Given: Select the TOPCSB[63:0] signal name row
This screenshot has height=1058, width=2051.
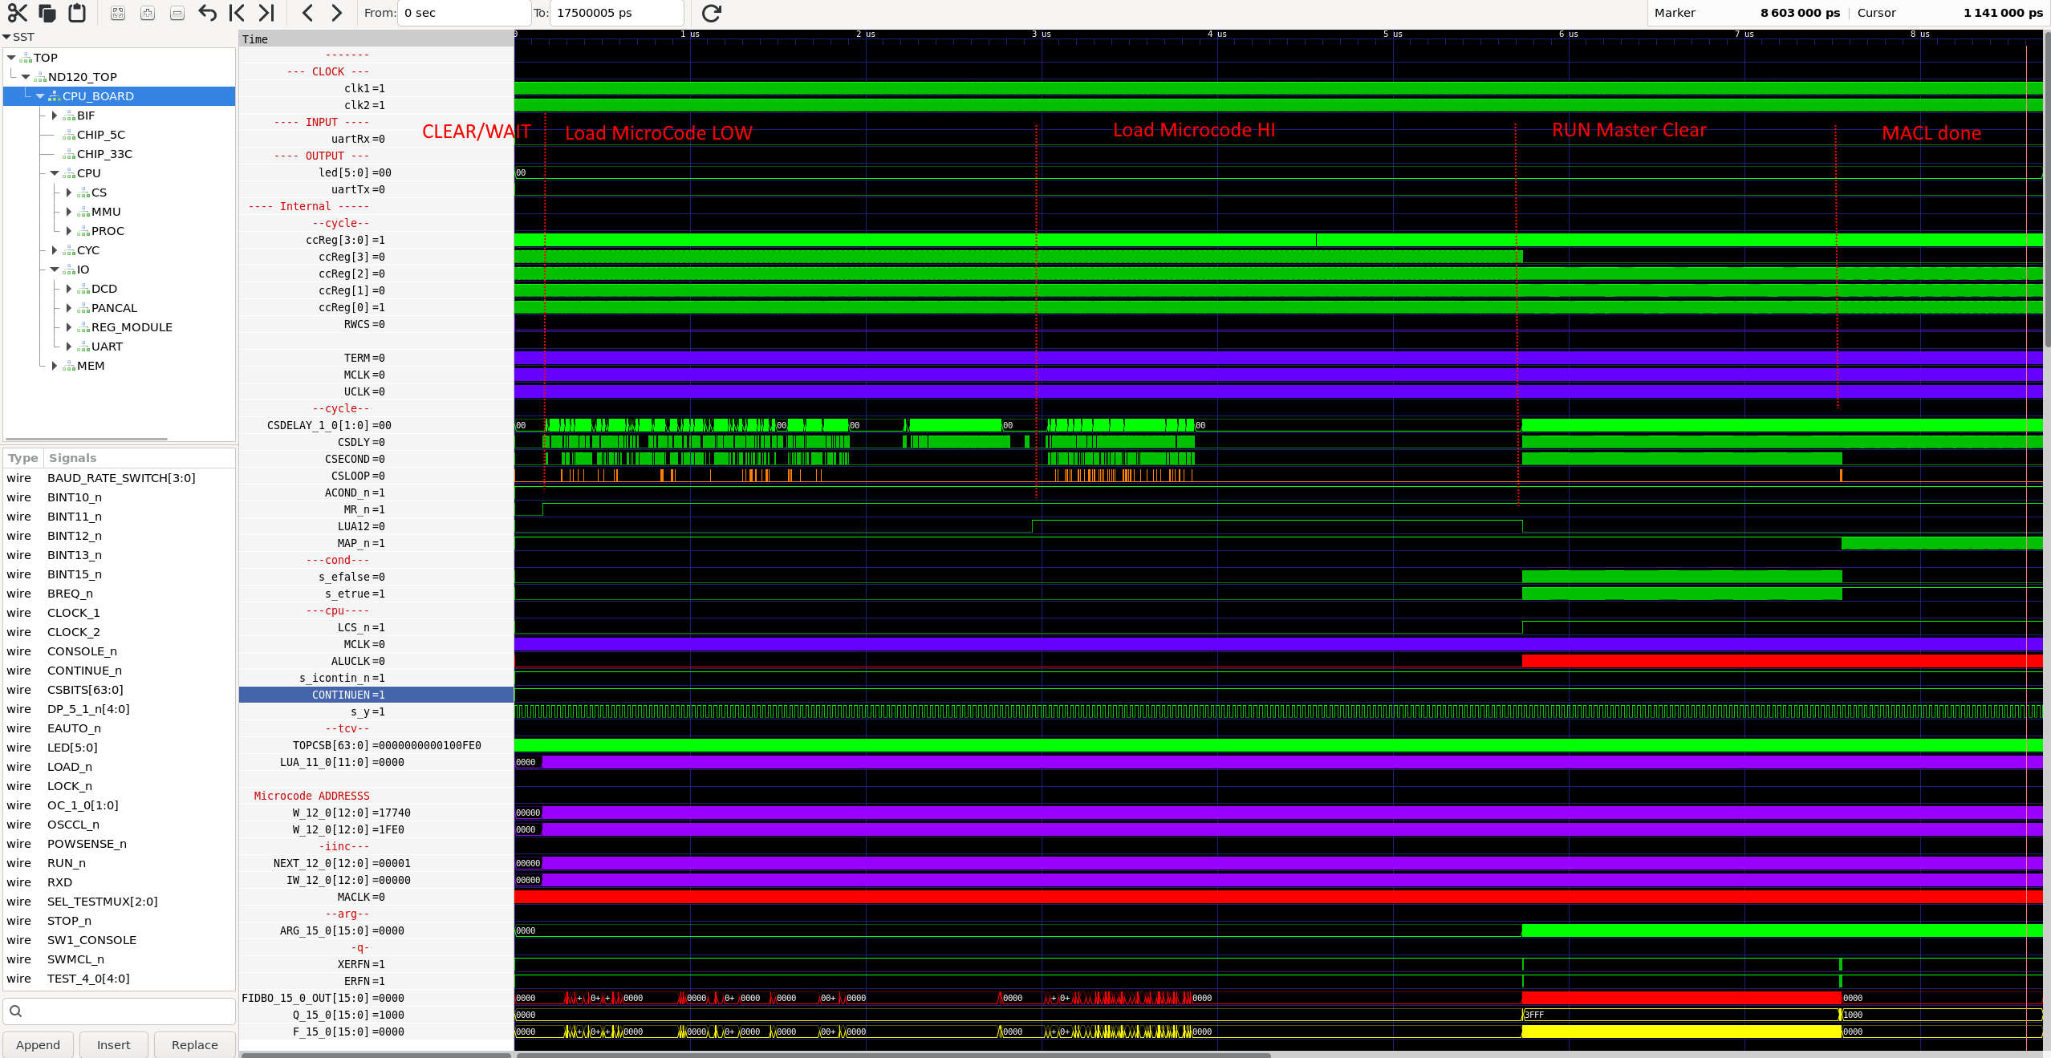Looking at the screenshot, I should 376,745.
